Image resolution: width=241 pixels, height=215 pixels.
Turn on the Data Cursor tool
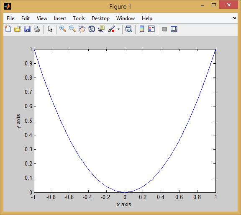click(x=101, y=29)
